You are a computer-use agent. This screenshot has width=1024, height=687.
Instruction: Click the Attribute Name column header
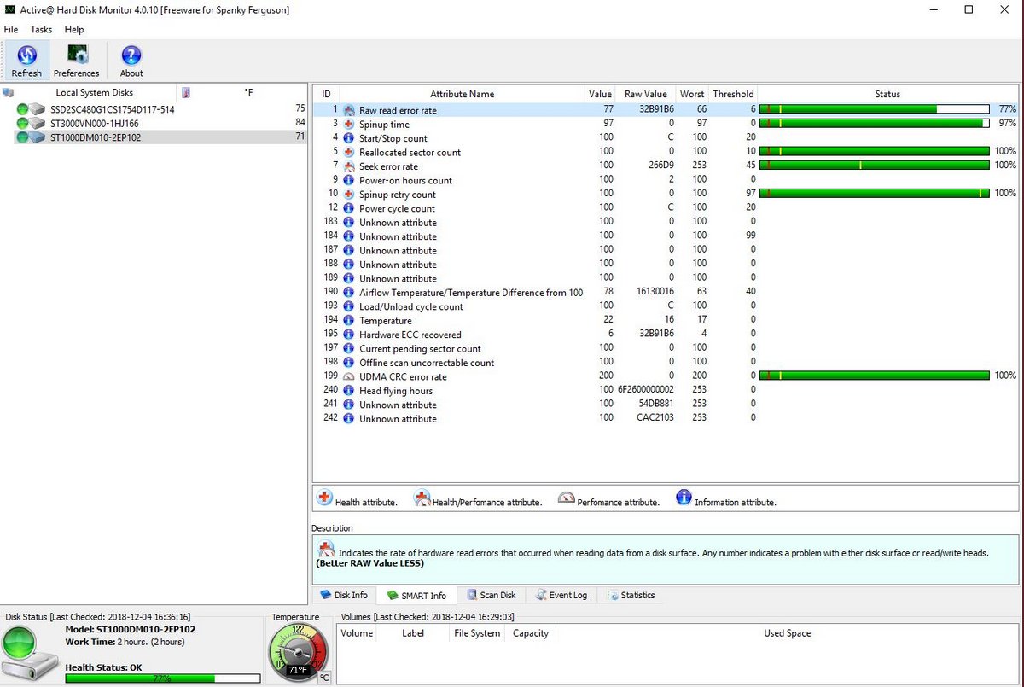[462, 94]
